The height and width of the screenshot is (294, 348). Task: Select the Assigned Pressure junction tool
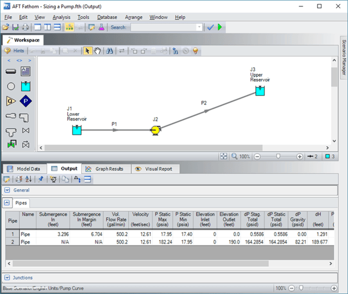pyautogui.click(x=26, y=101)
